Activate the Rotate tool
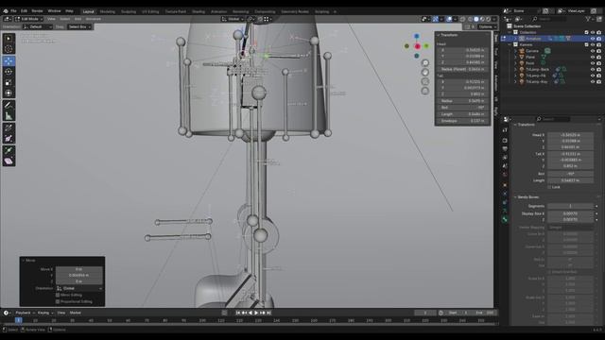This screenshot has height=340, width=605. click(x=9, y=72)
